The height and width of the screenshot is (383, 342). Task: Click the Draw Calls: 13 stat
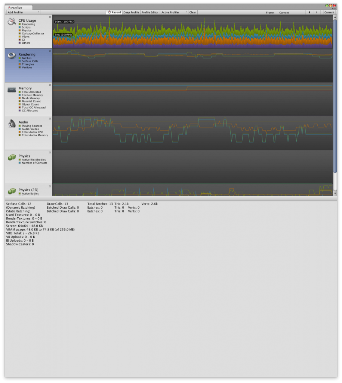(57, 204)
